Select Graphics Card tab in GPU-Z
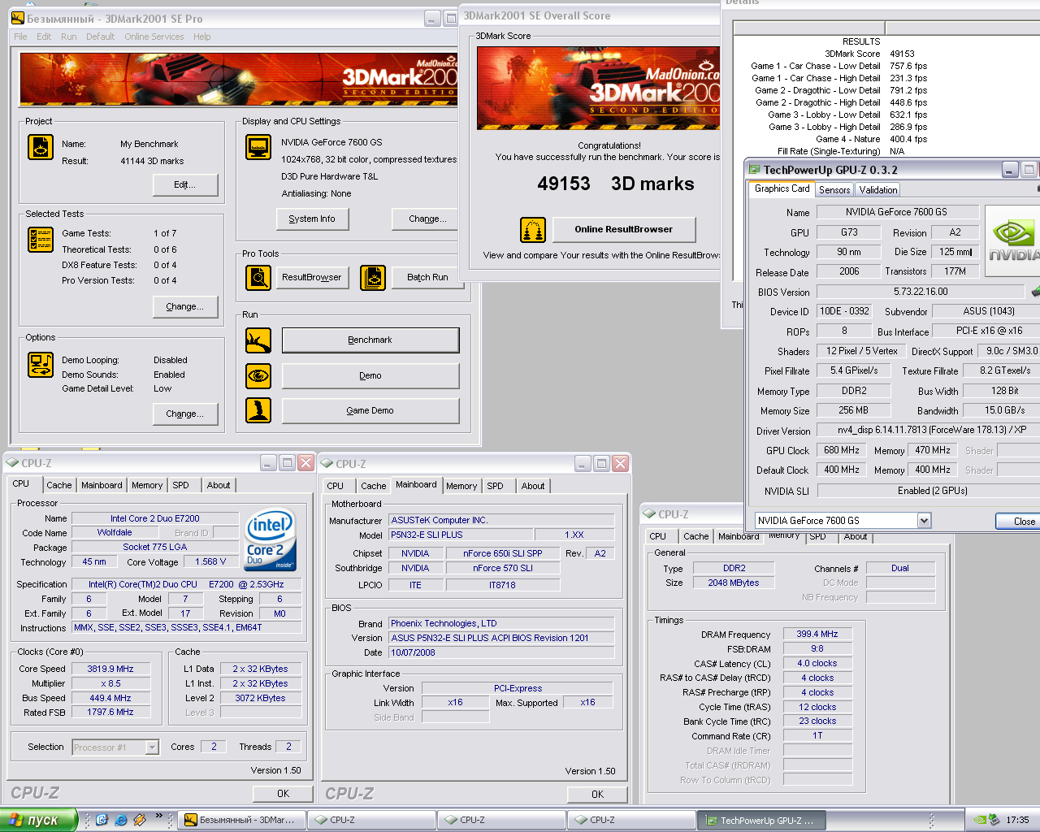This screenshot has width=1040, height=832. pos(782,188)
